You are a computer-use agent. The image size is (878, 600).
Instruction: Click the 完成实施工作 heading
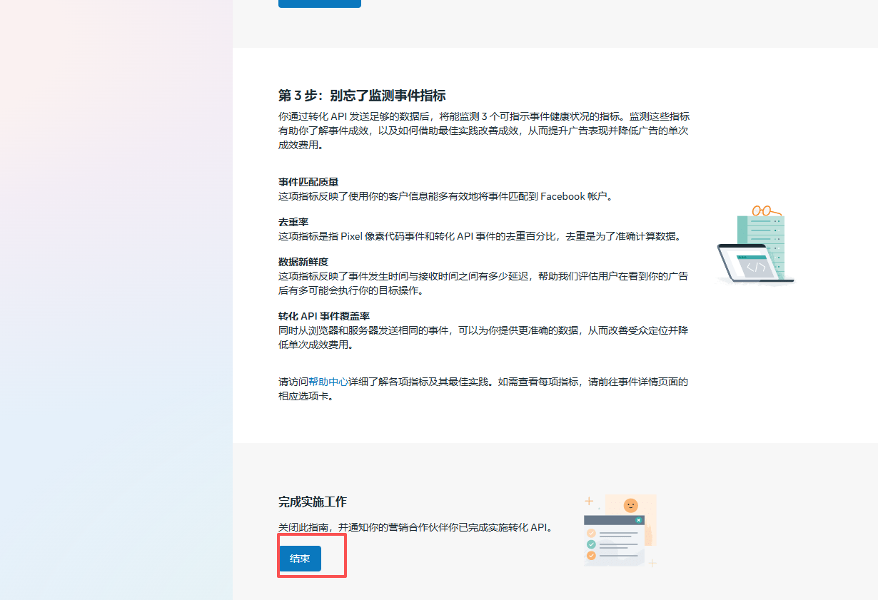point(313,502)
